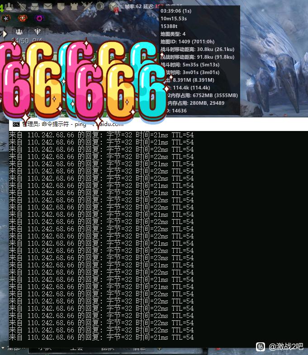Click the 地图ID: 1409 line
Viewport: 308px width, 355px height.
tap(187, 42)
